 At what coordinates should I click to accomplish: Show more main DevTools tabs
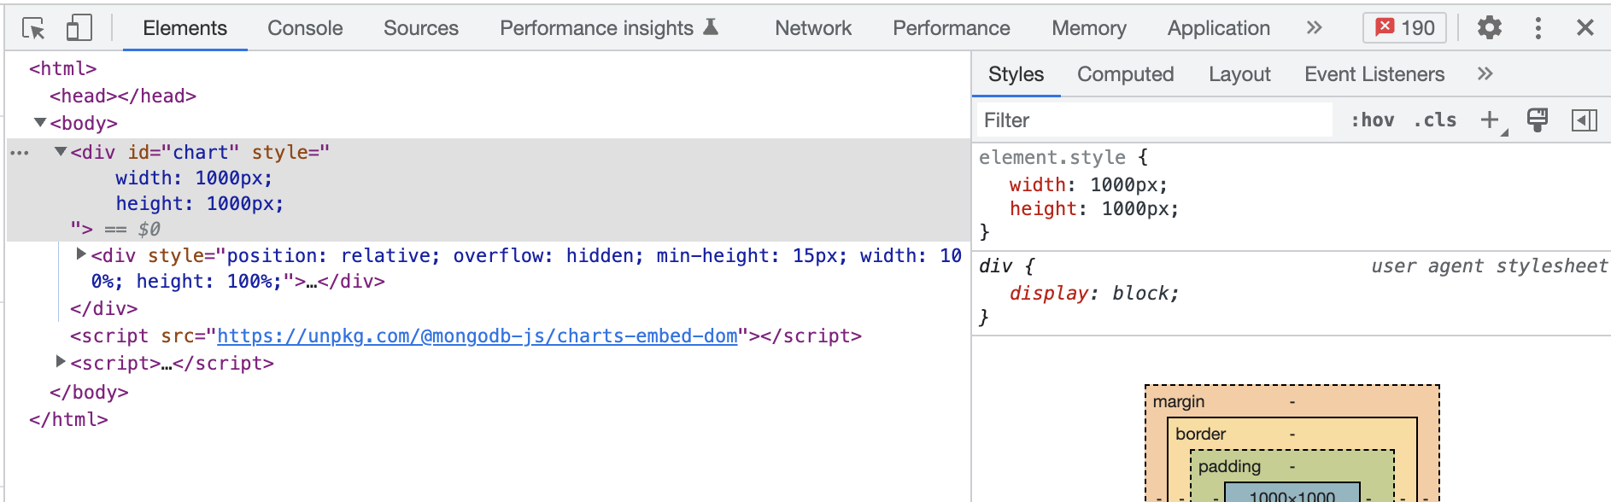point(1314,28)
